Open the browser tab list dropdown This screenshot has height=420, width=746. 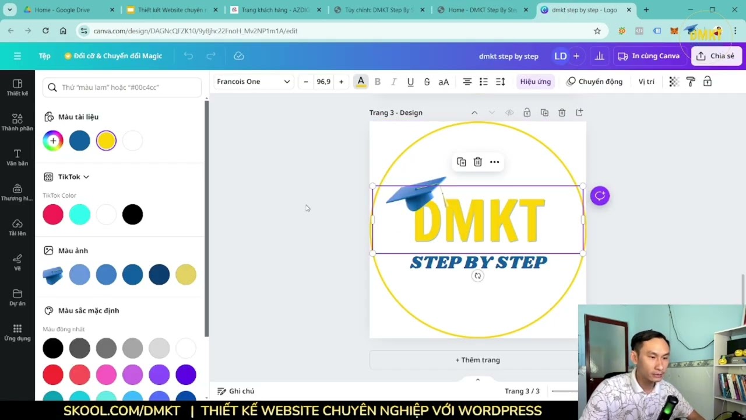point(9,10)
